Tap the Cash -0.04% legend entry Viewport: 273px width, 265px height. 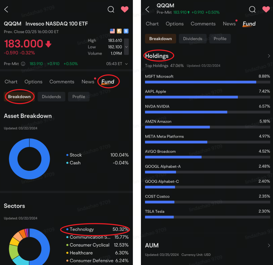tap(97, 163)
